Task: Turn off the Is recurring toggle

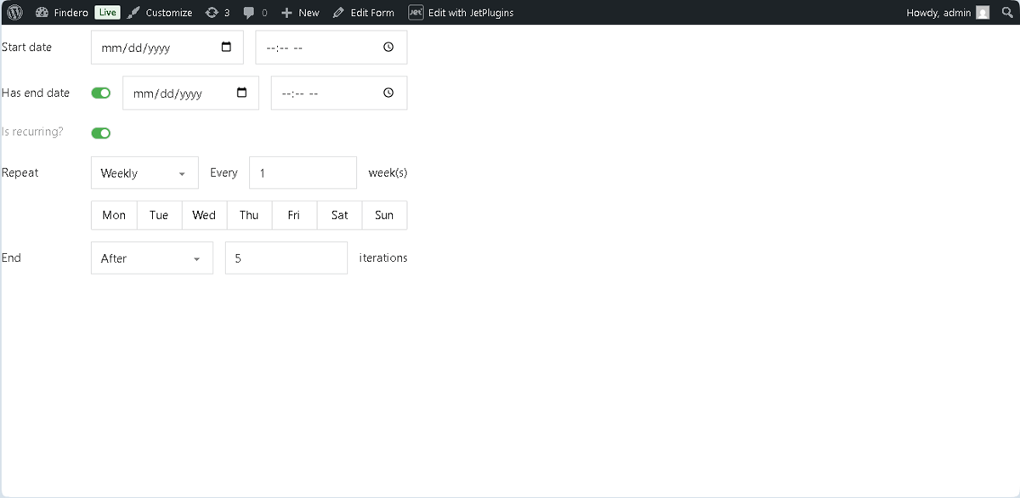Action: (x=100, y=133)
